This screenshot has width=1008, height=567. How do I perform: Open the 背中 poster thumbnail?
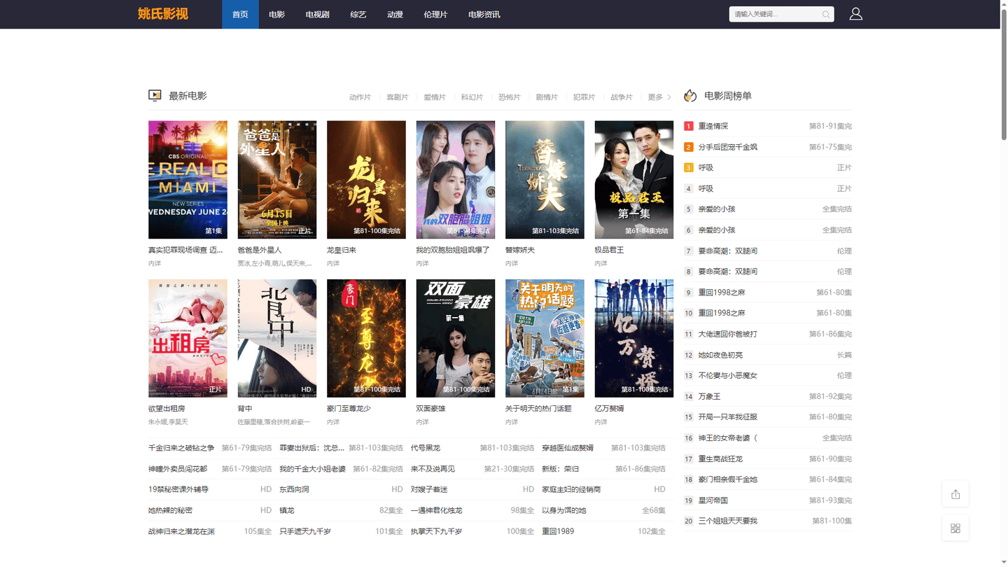277,339
